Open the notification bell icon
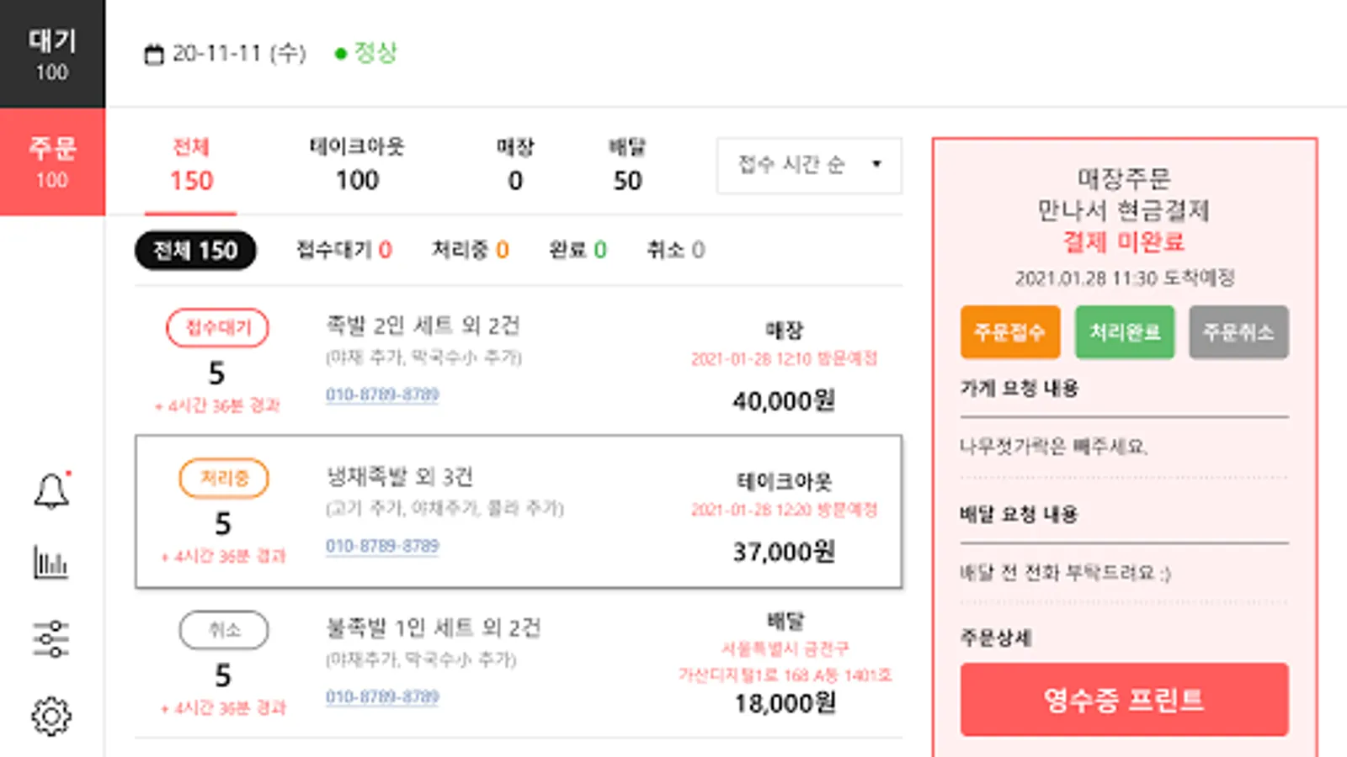The width and height of the screenshot is (1347, 757). pyautogui.click(x=51, y=491)
